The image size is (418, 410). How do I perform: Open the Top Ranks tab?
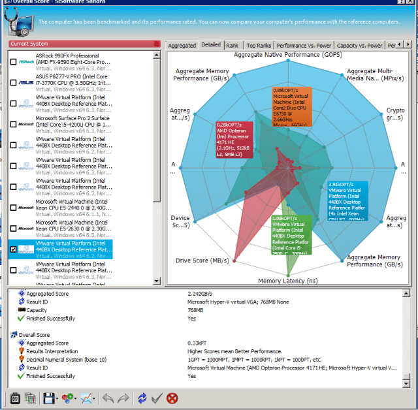coord(259,46)
